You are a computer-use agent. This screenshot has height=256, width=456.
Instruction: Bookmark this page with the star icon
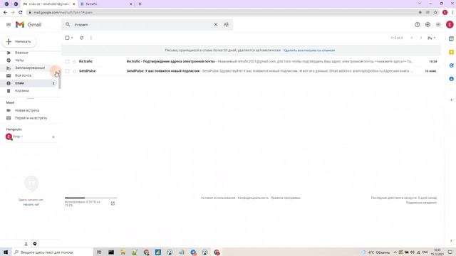point(435,13)
